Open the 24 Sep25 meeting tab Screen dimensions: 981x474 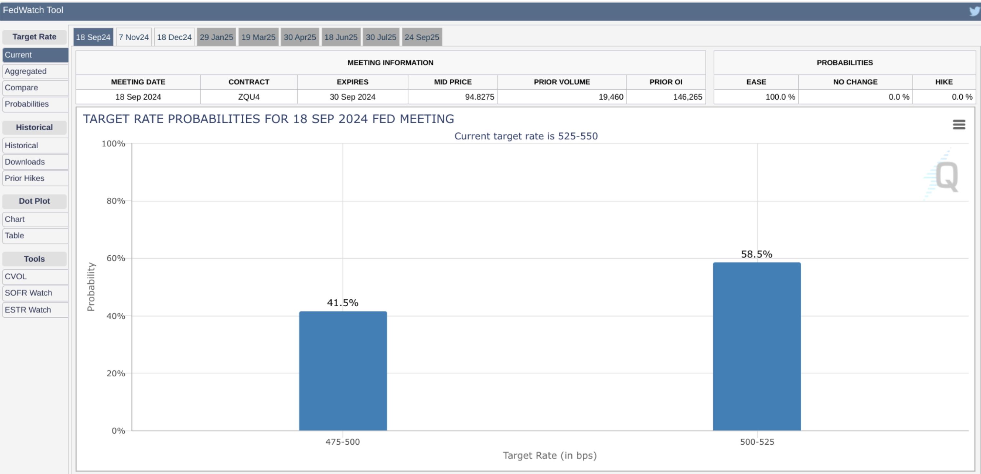point(422,37)
